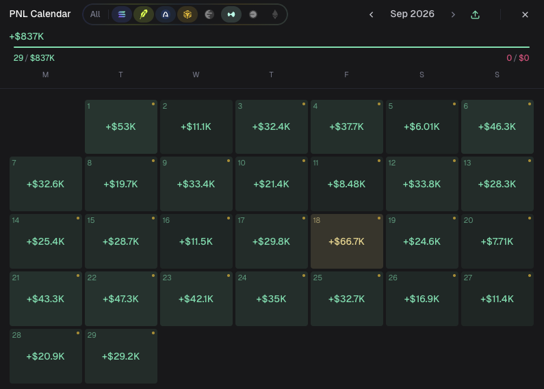
Task: Filter PNL by Solana chain icon
Action: pyautogui.click(x=122, y=14)
